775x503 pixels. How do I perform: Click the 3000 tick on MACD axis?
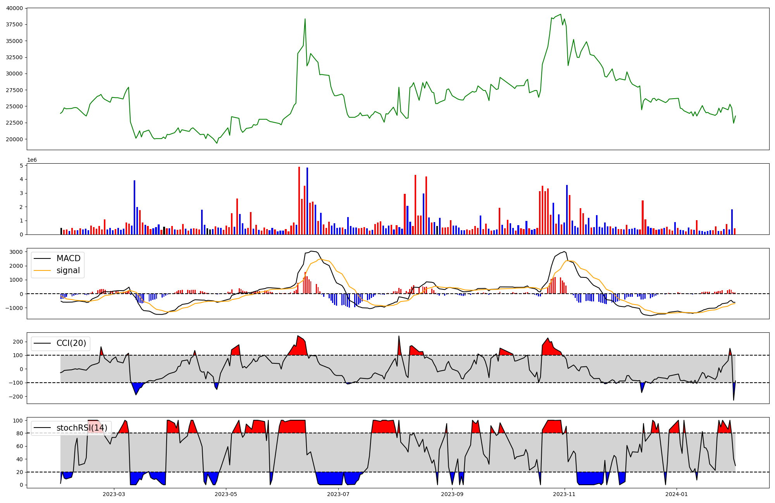[16, 252]
